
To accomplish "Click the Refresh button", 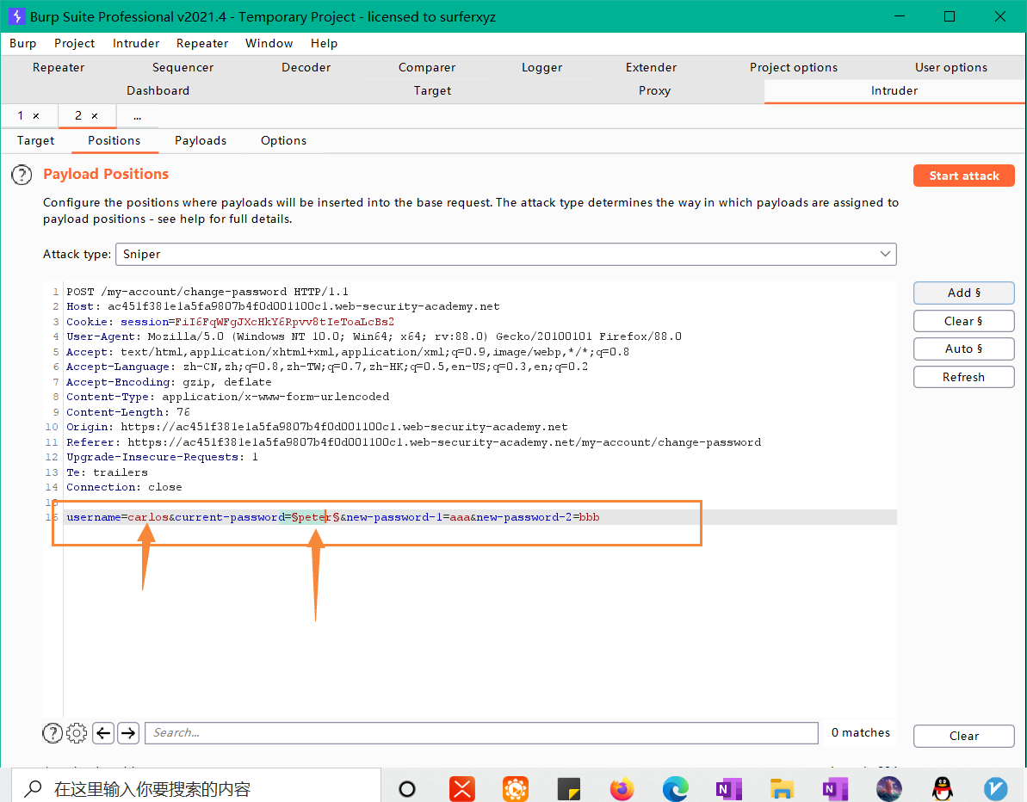I will (964, 377).
